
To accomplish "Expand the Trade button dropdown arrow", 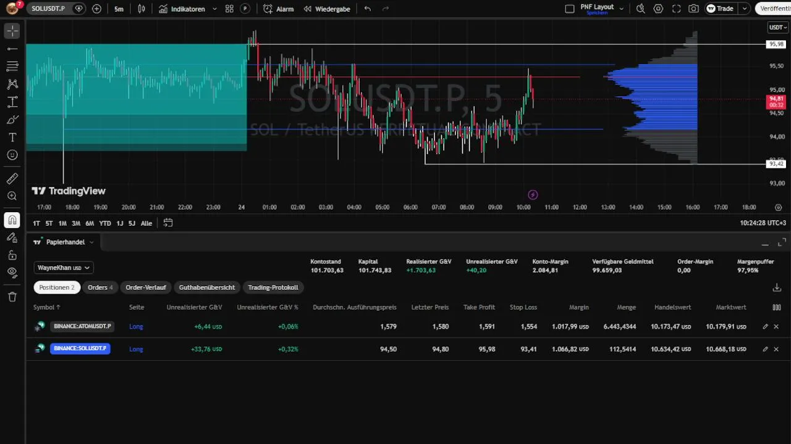I will point(744,9).
